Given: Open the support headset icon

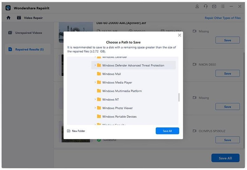Looking at the screenshot, I should [x=206, y=6].
